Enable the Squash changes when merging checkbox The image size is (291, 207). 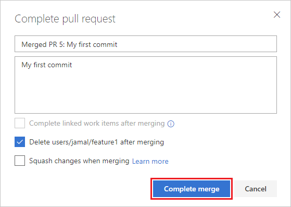point(20,161)
